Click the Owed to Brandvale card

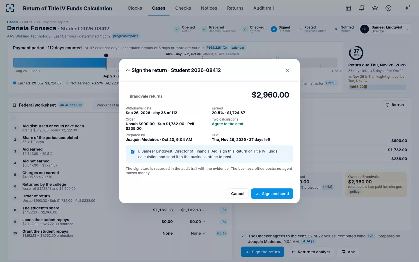point(376,185)
